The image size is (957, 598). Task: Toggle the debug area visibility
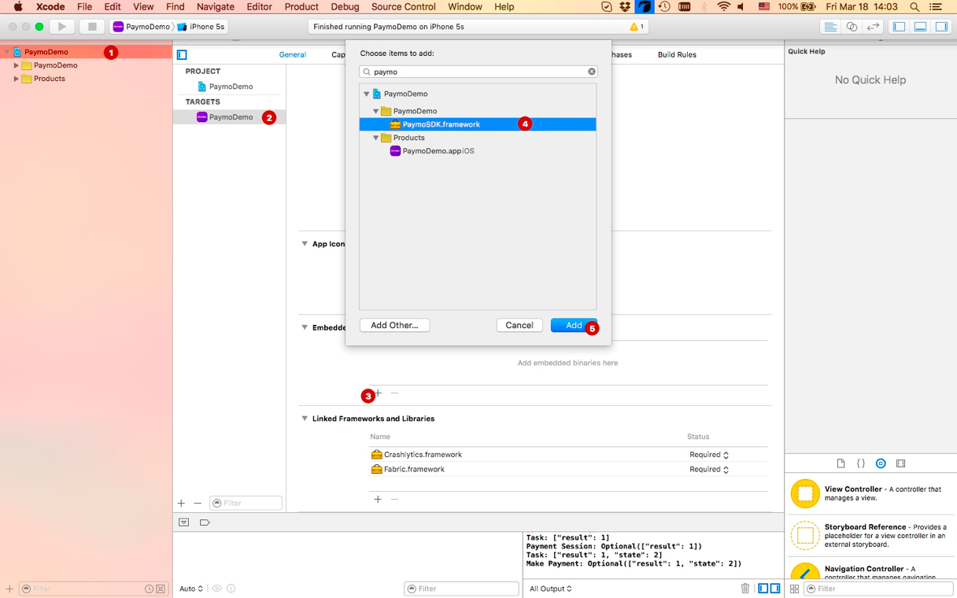(x=920, y=27)
